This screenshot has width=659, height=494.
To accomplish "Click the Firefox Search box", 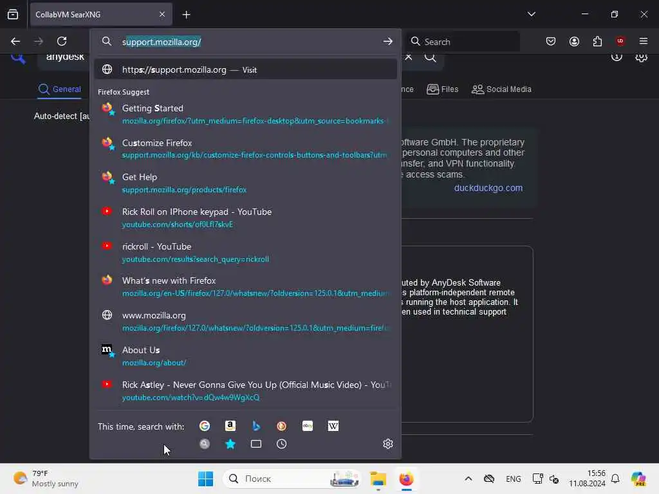I will (x=463, y=41).
